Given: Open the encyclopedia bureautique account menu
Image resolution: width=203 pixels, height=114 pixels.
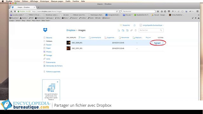Looking at the screenshot, I should [152, 25].
